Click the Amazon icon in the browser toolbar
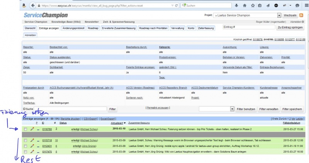 24,5
